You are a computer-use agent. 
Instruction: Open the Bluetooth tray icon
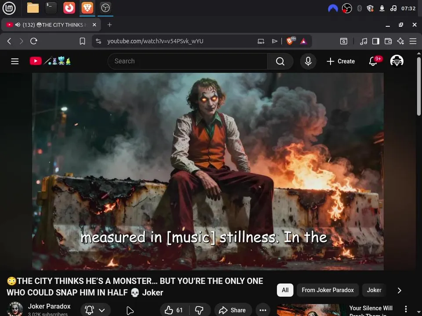[359, 8]
